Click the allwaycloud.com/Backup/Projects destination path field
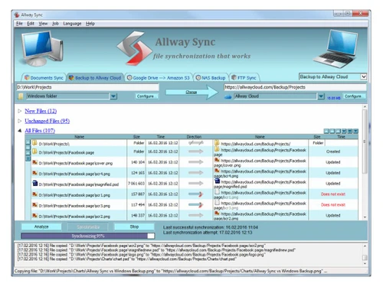 [x=295, y=87]
